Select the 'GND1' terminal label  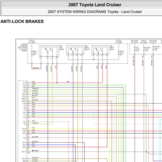pyautogui.click(x=24, y=152)
